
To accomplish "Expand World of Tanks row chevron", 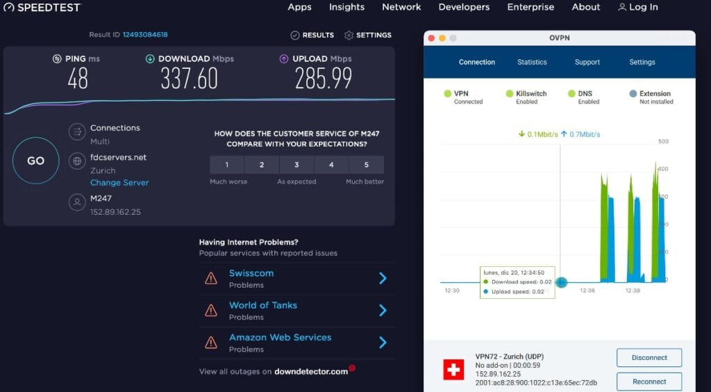I will tap(383, 310).
